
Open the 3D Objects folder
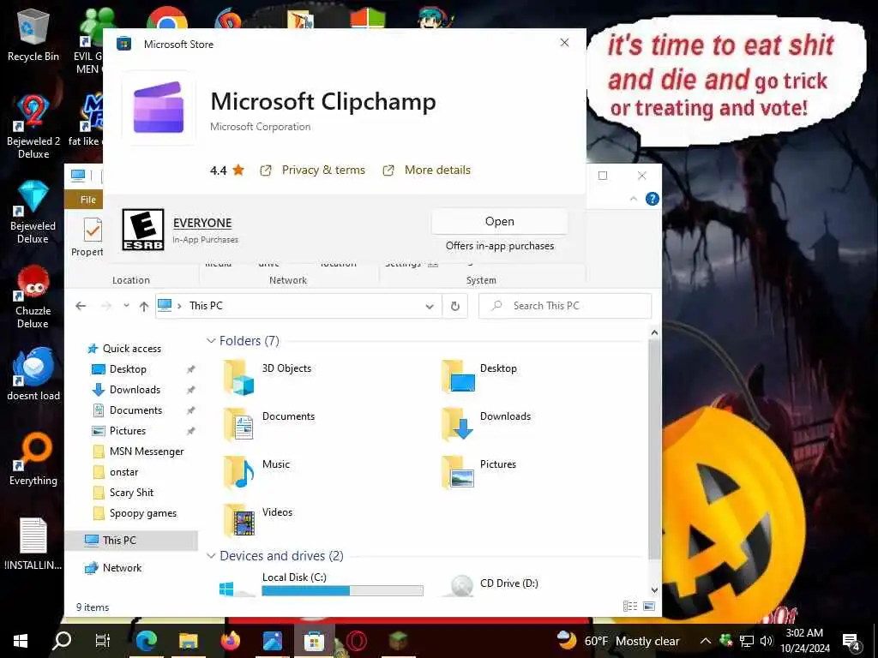pos(268,376)
